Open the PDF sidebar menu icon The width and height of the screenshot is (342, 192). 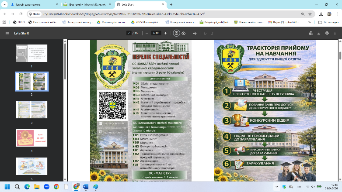tap(7, 33)
